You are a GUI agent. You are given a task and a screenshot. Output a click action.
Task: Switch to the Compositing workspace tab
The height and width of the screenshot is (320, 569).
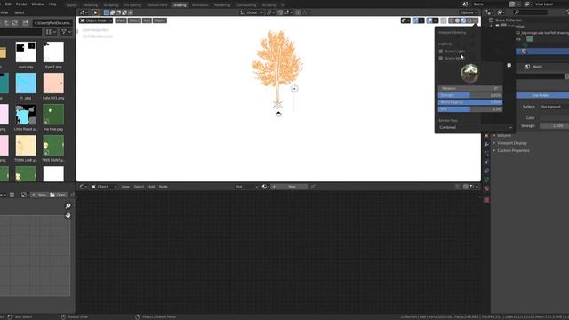click(x=245, y=5)
